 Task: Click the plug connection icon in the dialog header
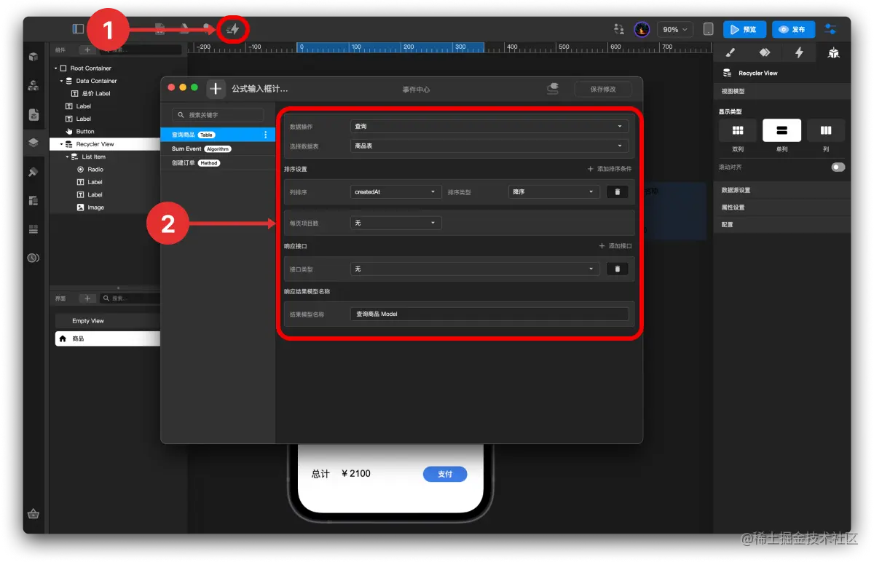[x=553, y=89]
